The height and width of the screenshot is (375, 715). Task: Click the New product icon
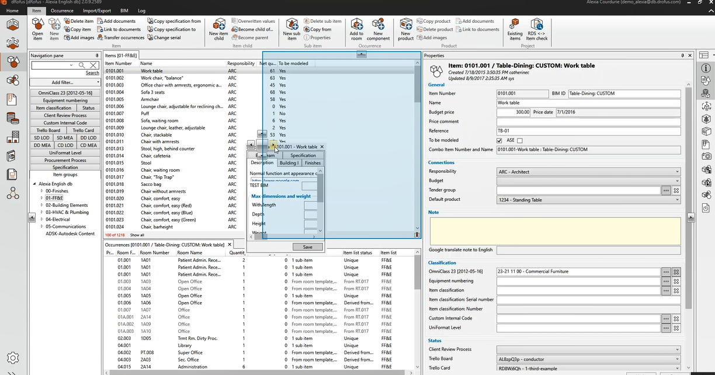coord(405,28)
